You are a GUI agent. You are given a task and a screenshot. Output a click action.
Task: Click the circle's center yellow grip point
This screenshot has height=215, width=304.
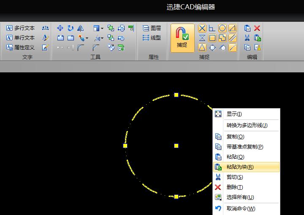coord(176,146)
